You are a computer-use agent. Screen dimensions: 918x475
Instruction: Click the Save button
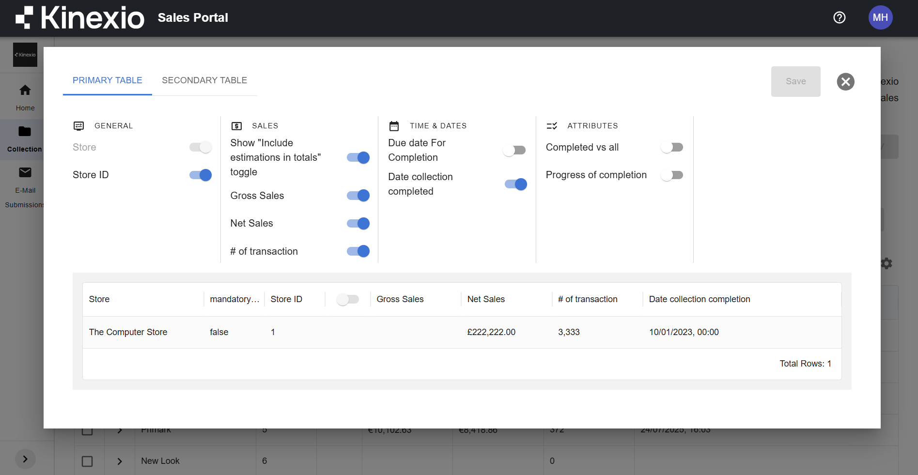[795, 81]
